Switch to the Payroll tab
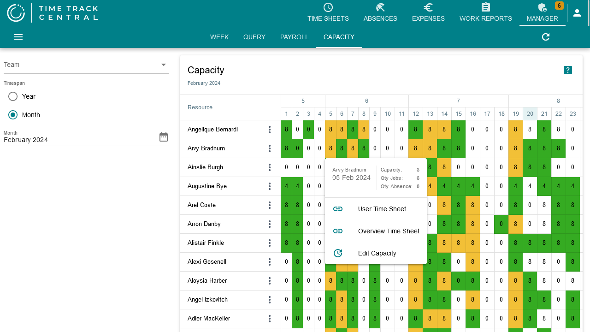590x332 pixels. click(x=294, y=37)
